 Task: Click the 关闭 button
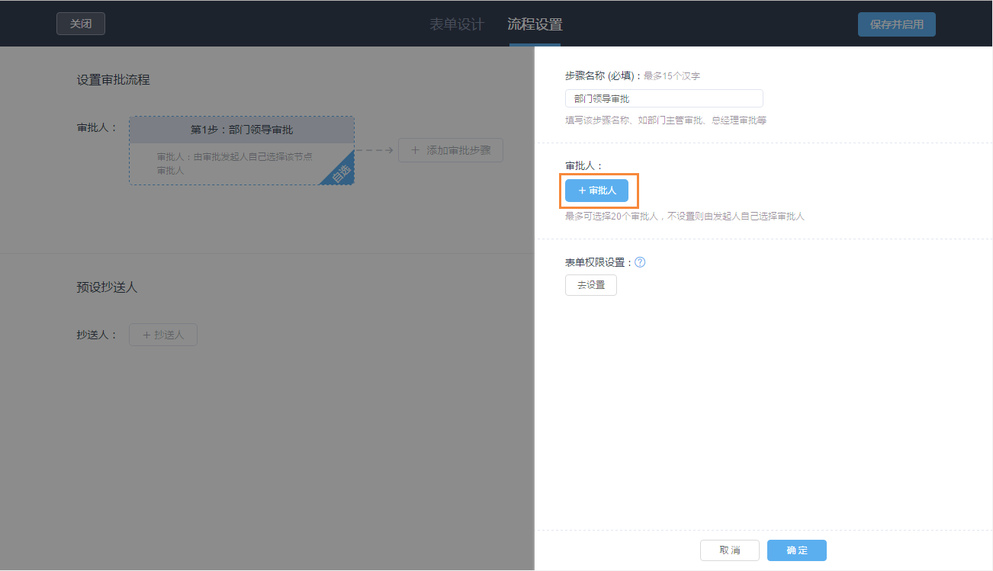pos(80,24)
